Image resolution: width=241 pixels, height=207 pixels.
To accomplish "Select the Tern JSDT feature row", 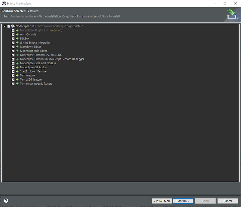I will coord(31,80).
